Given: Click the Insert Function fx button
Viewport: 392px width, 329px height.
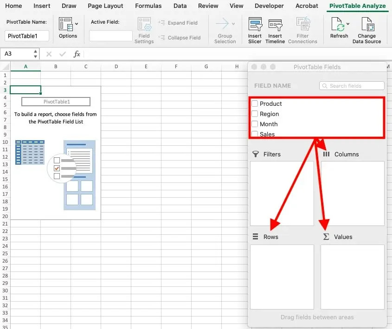Looking at the screenshot, I should (x=77, y=54).
